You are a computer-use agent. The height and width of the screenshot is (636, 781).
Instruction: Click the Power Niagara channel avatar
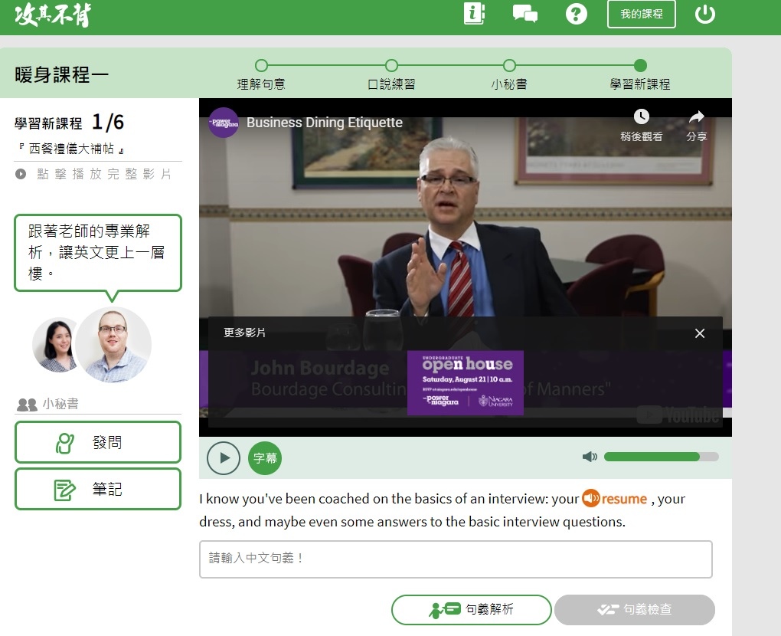point(223,123)
